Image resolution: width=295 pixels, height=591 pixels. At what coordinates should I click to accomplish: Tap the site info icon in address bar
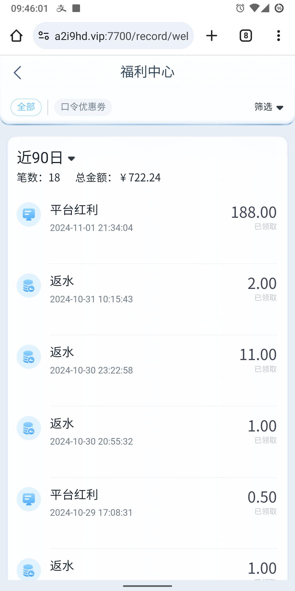[44, 36]
